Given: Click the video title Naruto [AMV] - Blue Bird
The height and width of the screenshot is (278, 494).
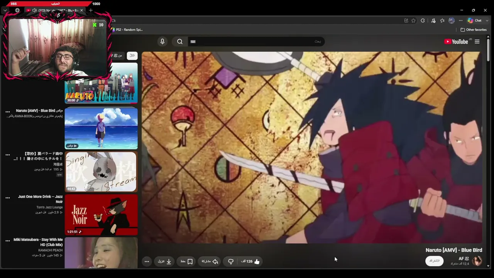Looking at the screenshot, I should pos(454,250).
